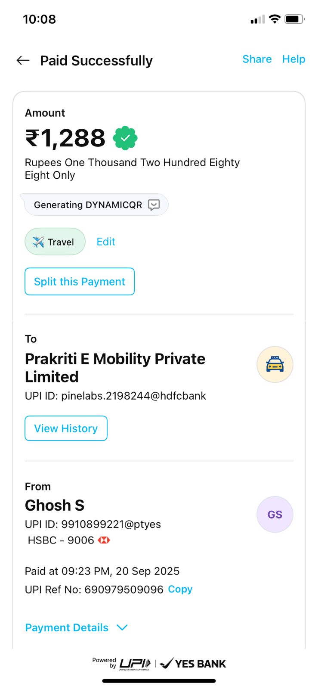
Task: Tap the HSBC bank logo icon
Action: (104, 540)
